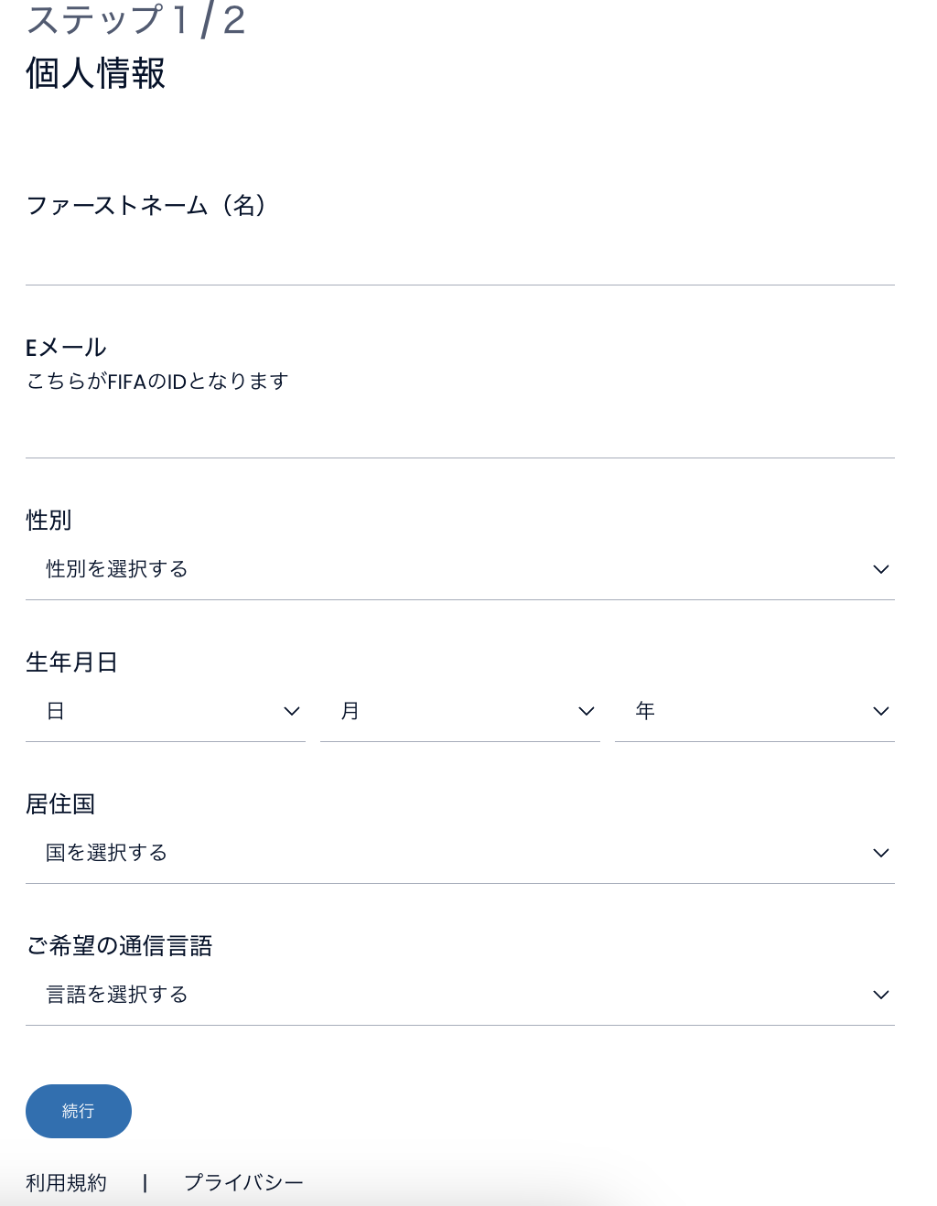Click the chevron arrow beside 年 (year)
Viewport: 937px width, 1206px height.
coord(880,711)
